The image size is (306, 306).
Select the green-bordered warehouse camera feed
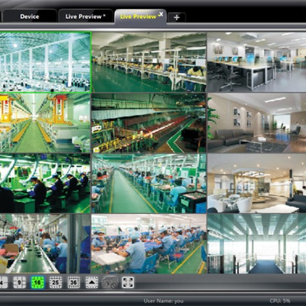tap(45, 62)
